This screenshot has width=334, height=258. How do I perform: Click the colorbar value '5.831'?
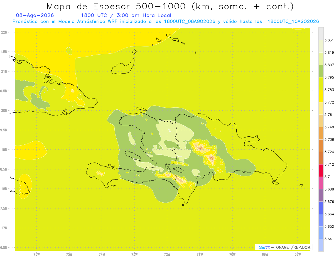[329, 40]
